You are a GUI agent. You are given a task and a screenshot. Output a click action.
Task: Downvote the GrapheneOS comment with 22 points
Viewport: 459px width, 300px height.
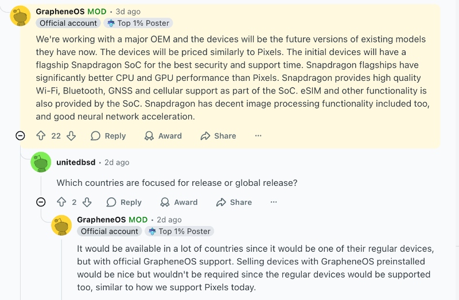point(71,136)
